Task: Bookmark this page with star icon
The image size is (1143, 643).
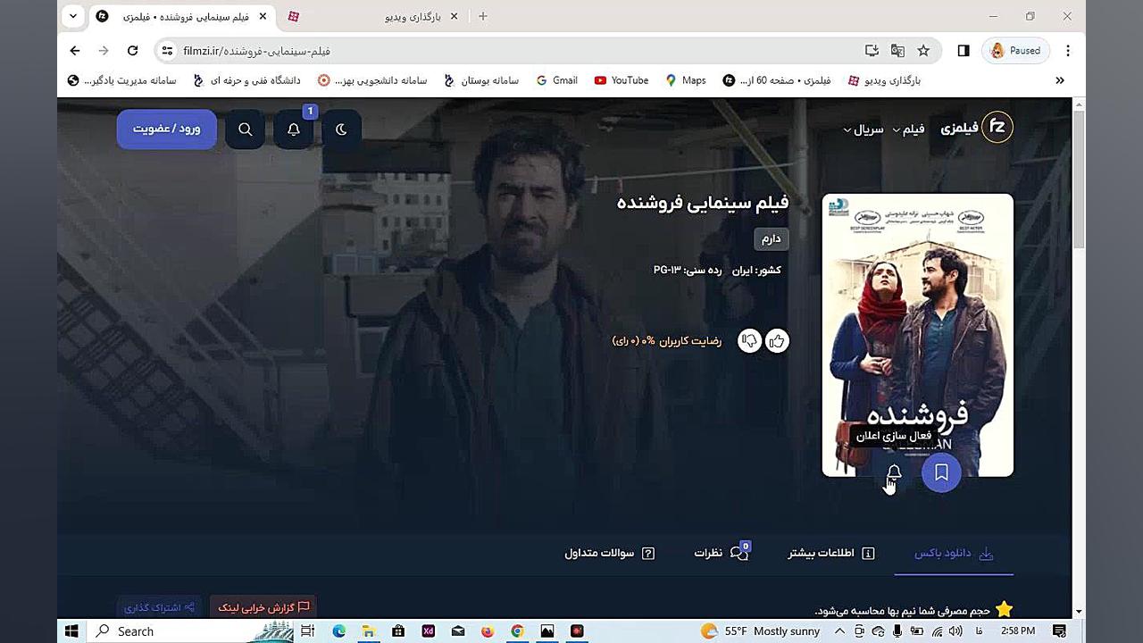Action: (x=923, y=51)
